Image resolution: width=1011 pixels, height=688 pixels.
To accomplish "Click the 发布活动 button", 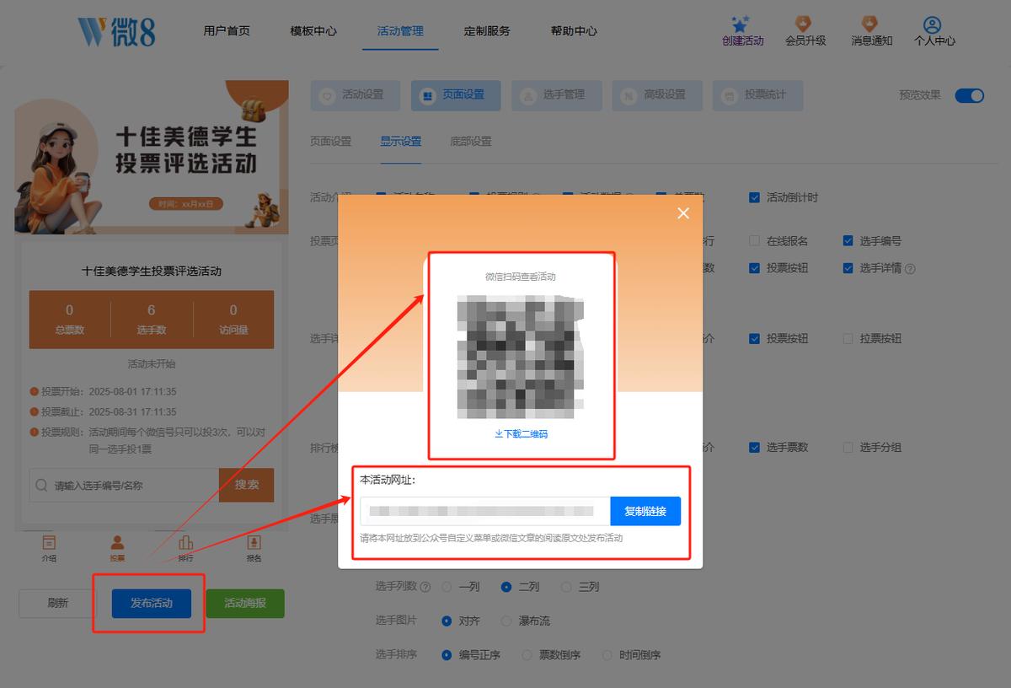I will 152,604.
